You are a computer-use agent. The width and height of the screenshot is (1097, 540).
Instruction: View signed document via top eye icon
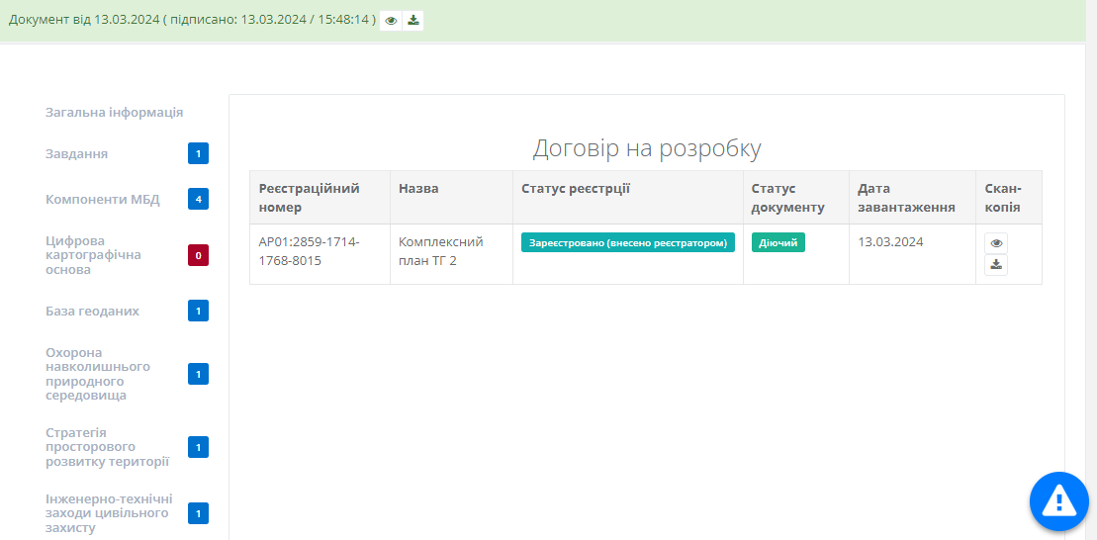click(391, 20)
